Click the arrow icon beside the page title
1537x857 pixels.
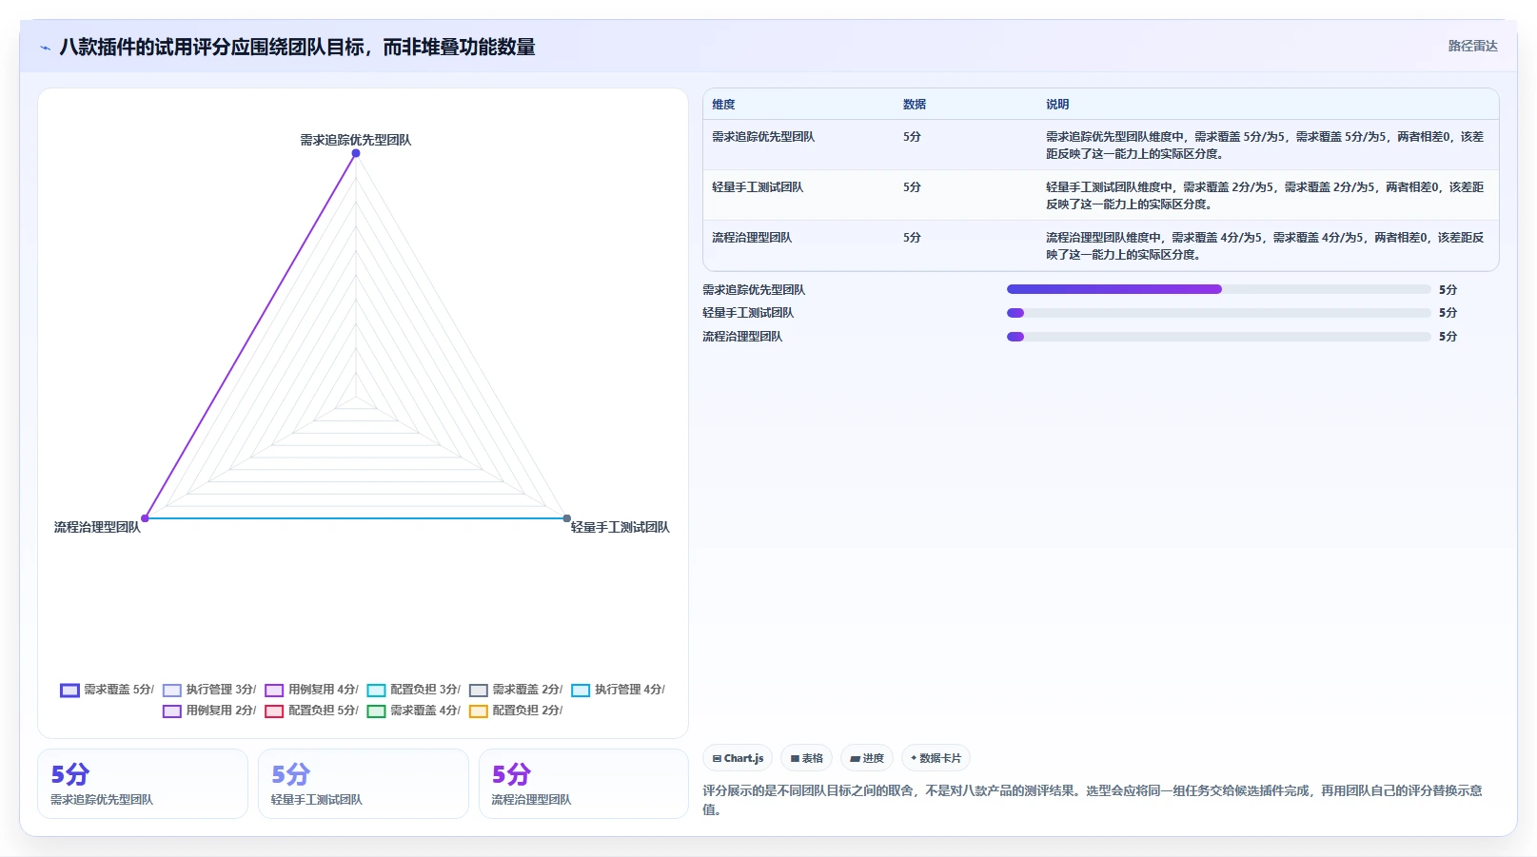[x=45, y=48]
